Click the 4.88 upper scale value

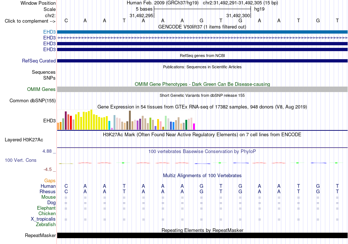pos(47,151)
